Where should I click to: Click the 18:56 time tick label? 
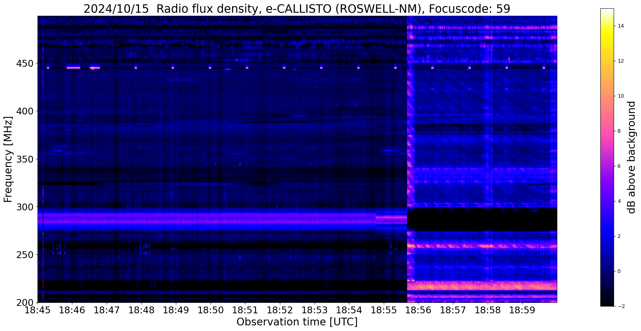pos(419,310)
